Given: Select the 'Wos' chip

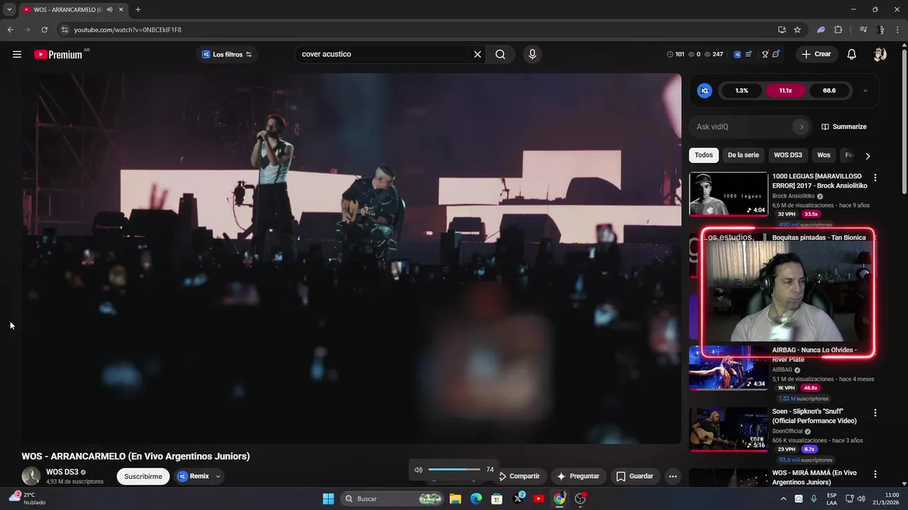Looking at the screenshot, I should pyautogui.click(x=824, y=155).
